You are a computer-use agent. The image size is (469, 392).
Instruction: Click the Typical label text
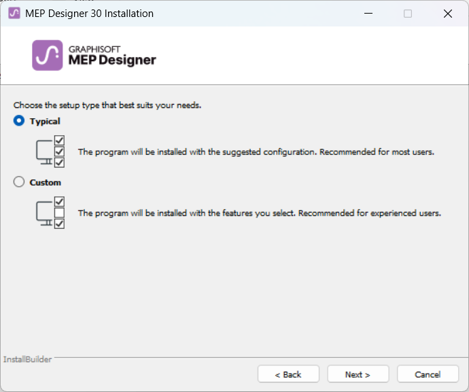click(45, 121)
